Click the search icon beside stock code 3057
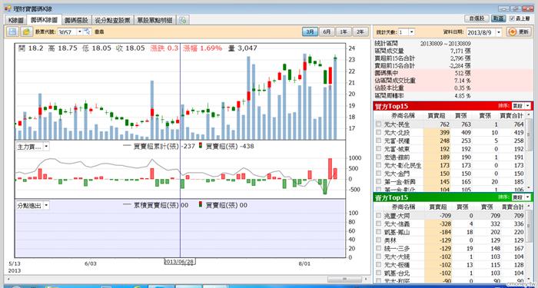 click(x=87, y=31)
